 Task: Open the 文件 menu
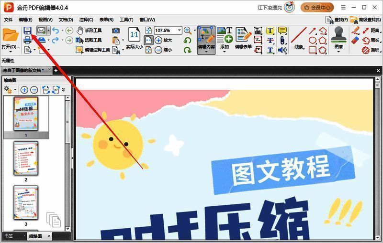[x=8, y=20]
